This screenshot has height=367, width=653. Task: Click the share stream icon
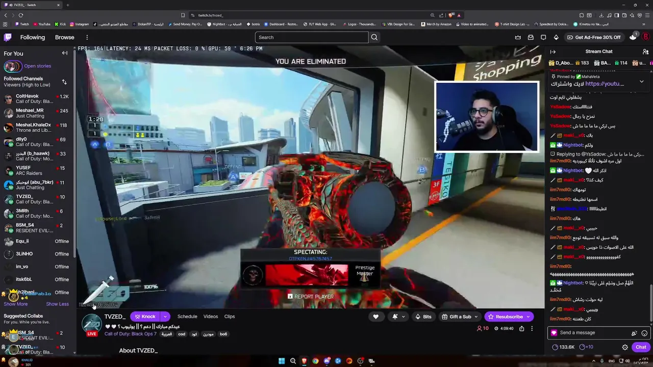pos(521,329)
